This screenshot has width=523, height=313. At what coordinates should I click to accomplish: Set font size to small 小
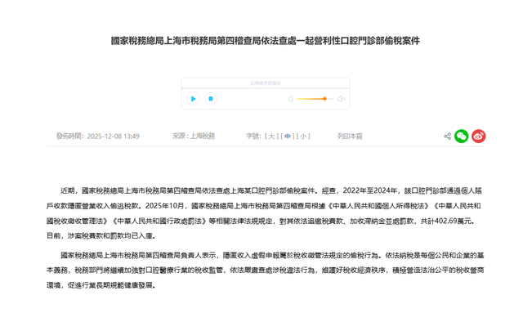point(303,136)
